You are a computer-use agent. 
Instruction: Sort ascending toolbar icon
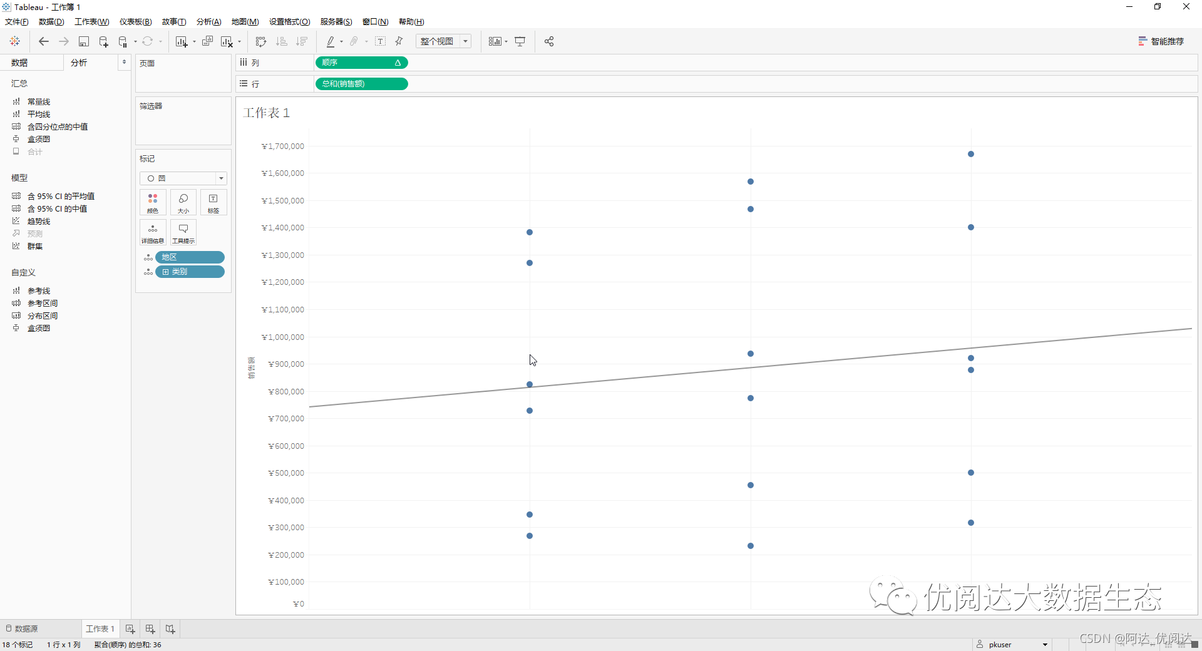tap(282, 41)
